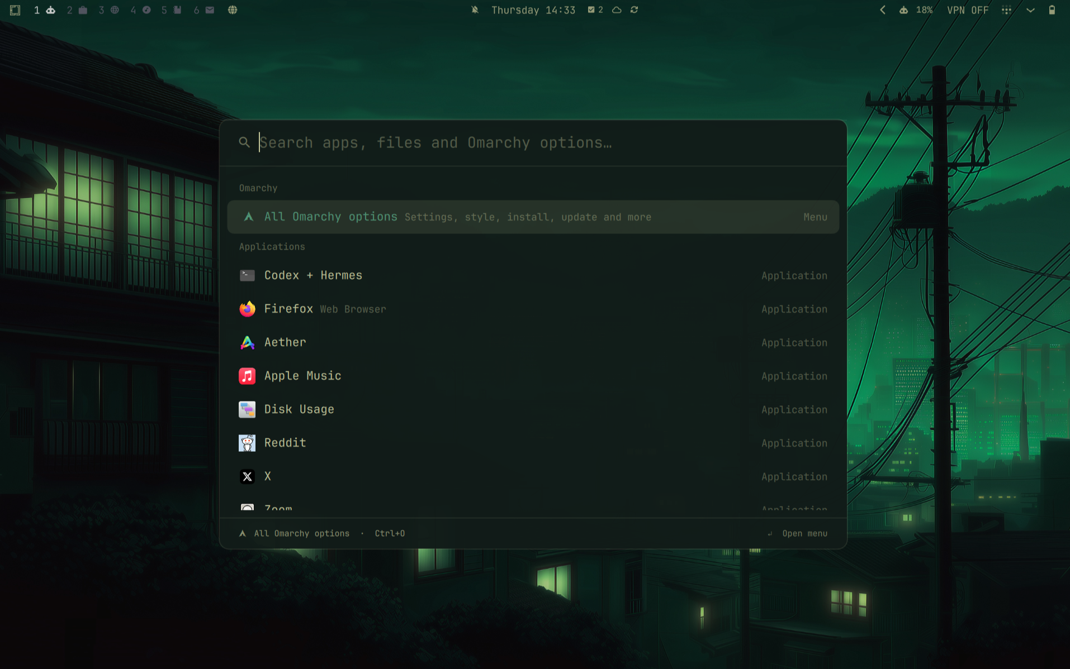Viewport: 1070px width, 669px height.
Task: Click the Ctrl+O shortcut hint
Action: click(x=390, y=533)
